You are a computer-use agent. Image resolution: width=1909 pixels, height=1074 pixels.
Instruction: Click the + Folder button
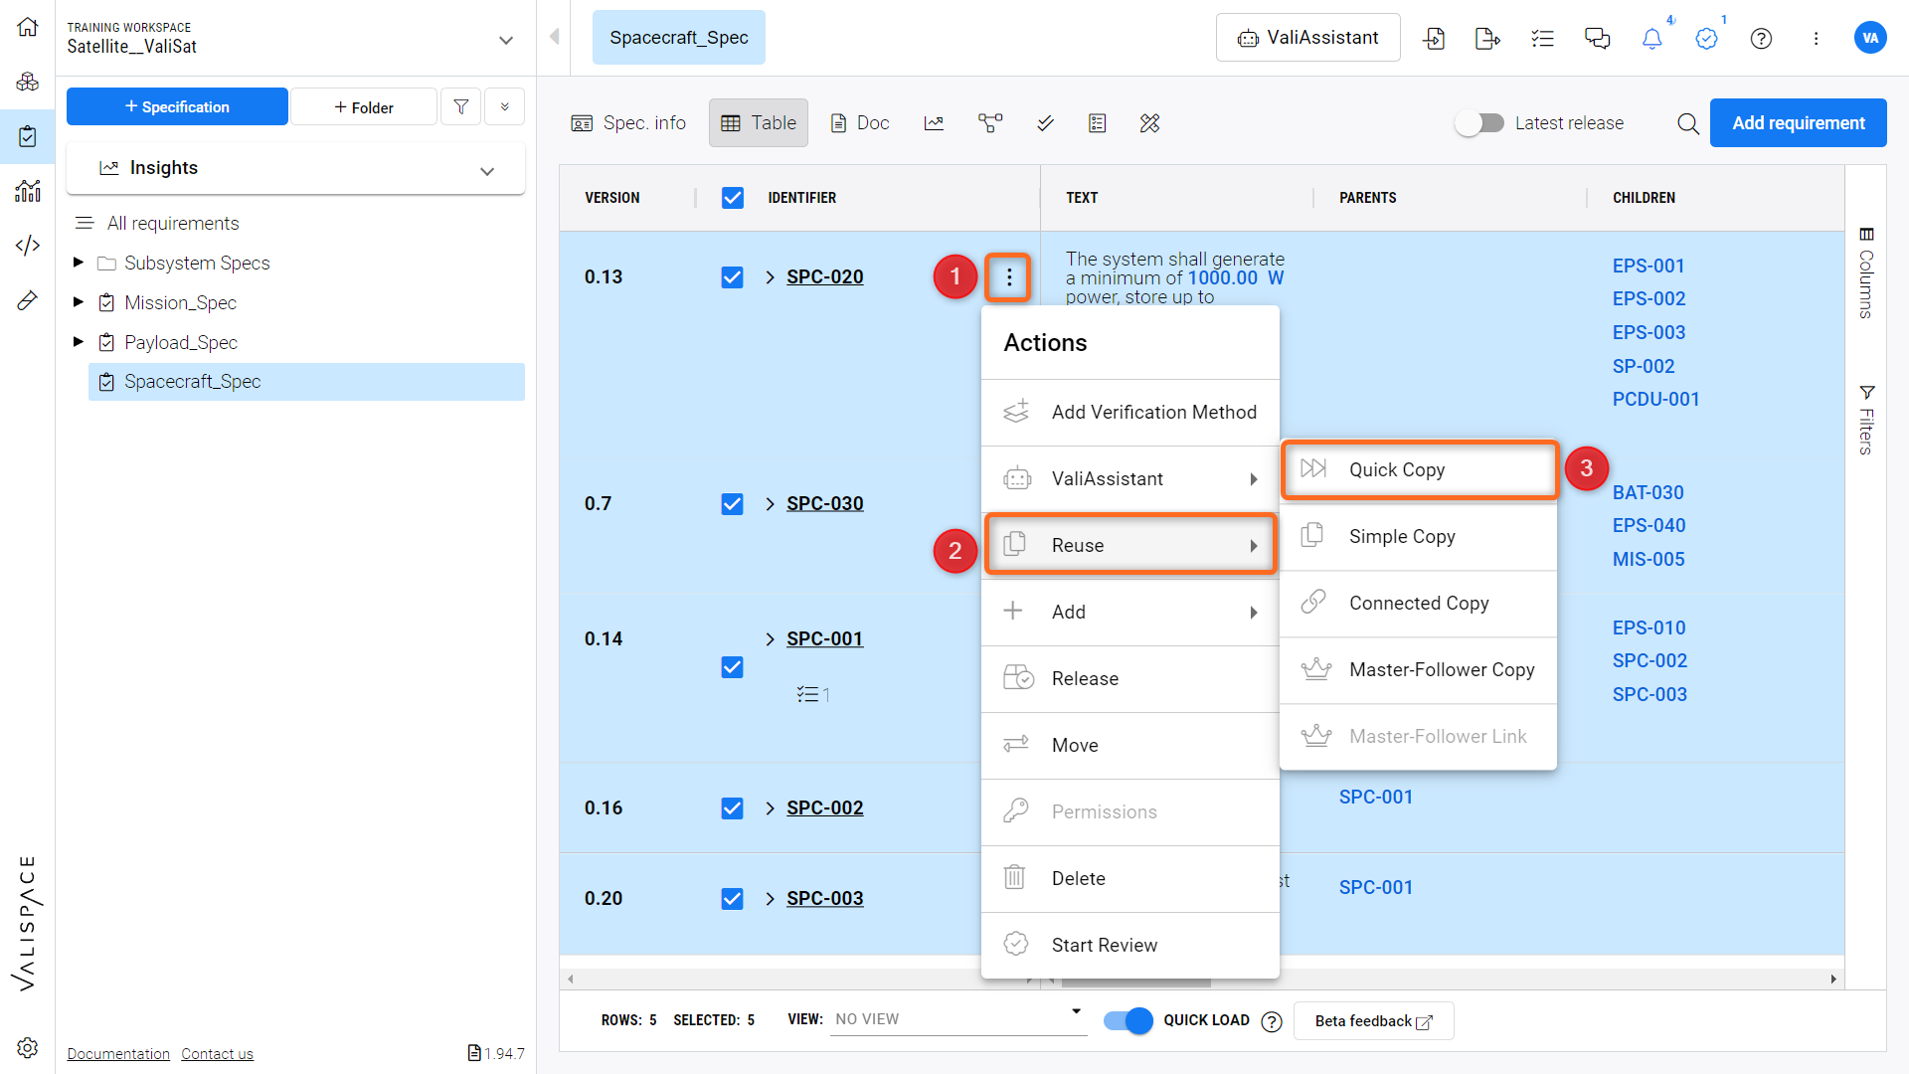pos(364,106)
